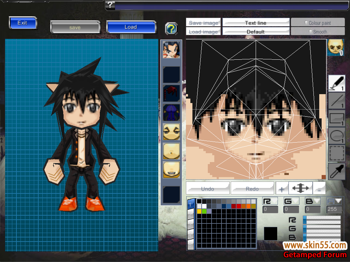Pick the lavender purple palette swatch

(209, 211)
